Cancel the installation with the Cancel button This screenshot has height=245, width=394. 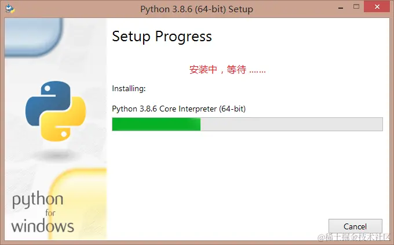355,226
